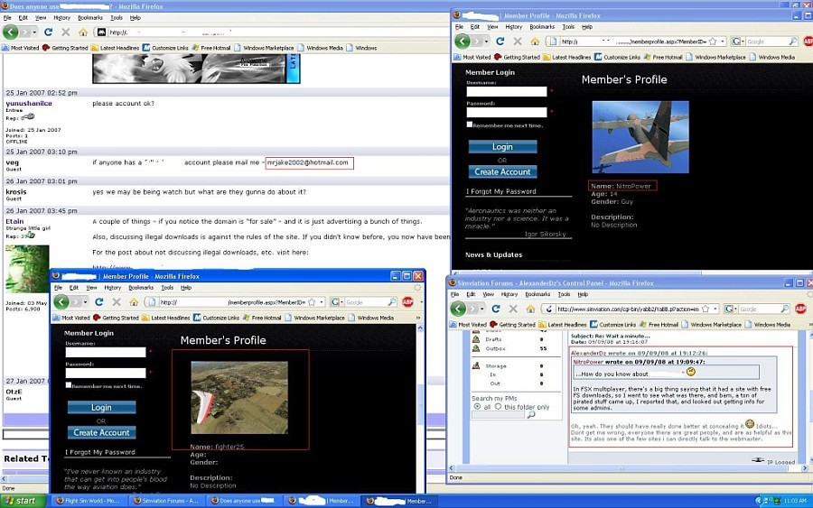Open address bar dropdown in fighter25 profile window

321,302
